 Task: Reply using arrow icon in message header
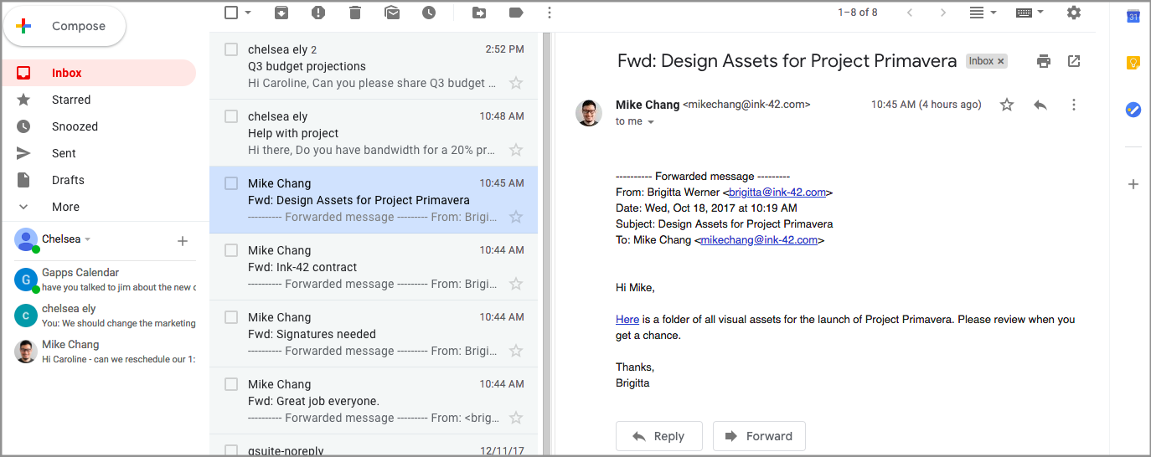[1040, 105]
